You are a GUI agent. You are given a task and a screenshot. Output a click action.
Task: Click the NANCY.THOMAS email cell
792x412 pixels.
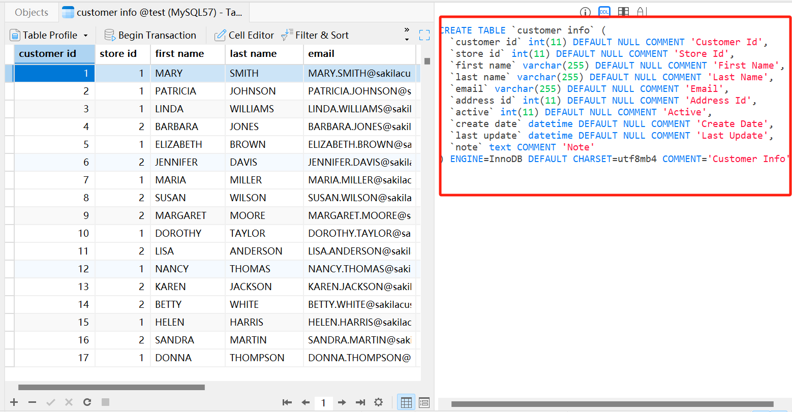359,269
